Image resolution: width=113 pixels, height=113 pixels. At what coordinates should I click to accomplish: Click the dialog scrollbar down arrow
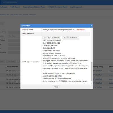tap(92, 84)
